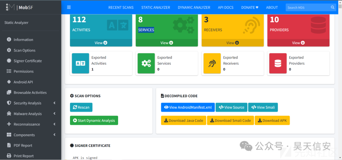
Task: Click the Components grid icon
Action: (x=9, y=135)
